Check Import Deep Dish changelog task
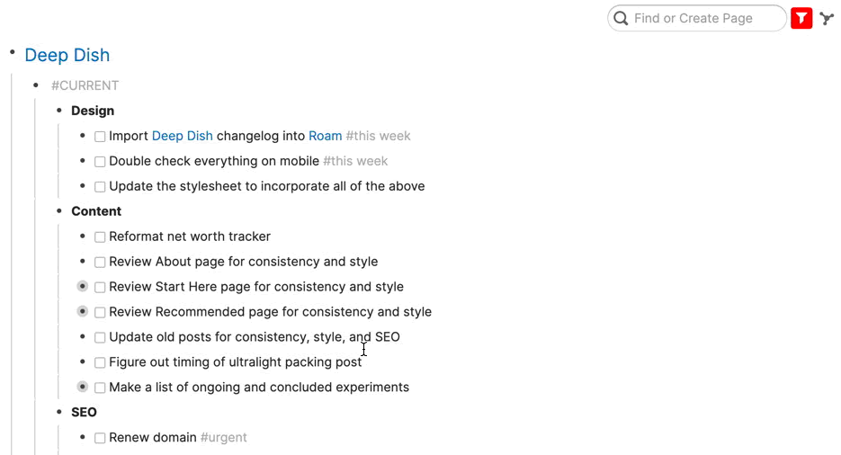The width and height of the screenshot is (841, 455). coord(100,137)
